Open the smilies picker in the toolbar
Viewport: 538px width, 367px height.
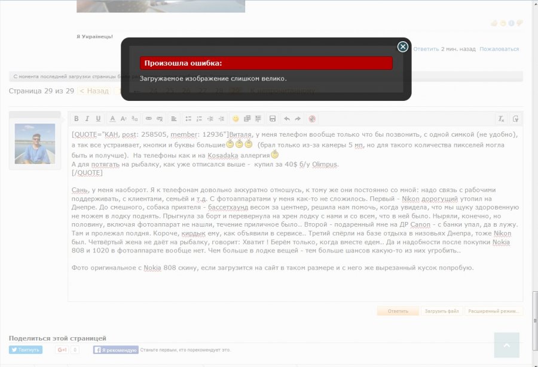pyautogui.click(x=236, y=119)
